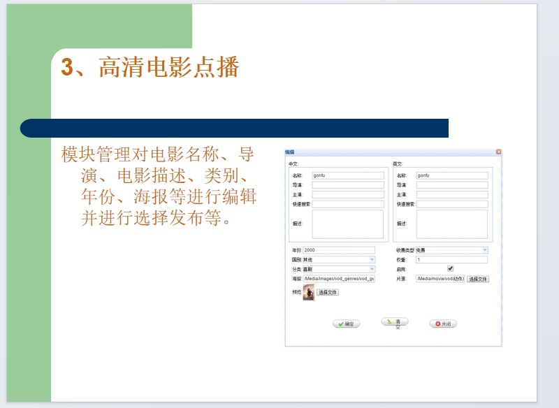Screen dimensions: 559x408
Task: Click into the 英文 描述 text area
Action: 452,224
